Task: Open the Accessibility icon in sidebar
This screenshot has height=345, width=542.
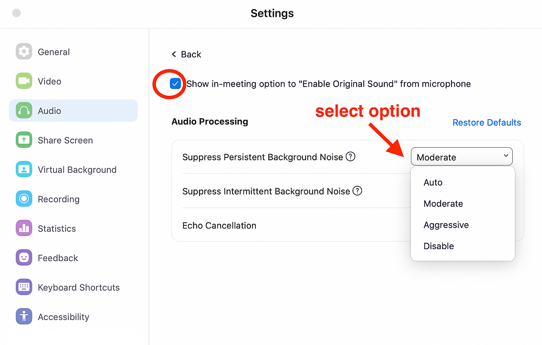Action: tap(24, 317)
